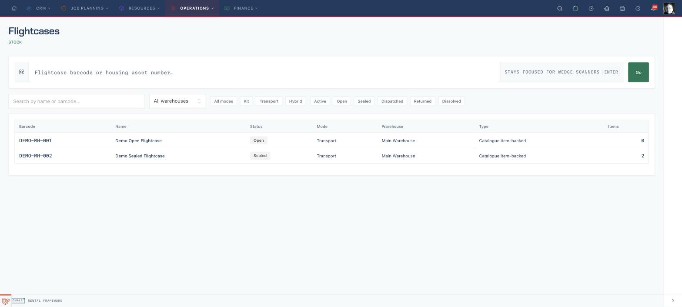Click the SIGNALS debug badge

pos(18,300)
